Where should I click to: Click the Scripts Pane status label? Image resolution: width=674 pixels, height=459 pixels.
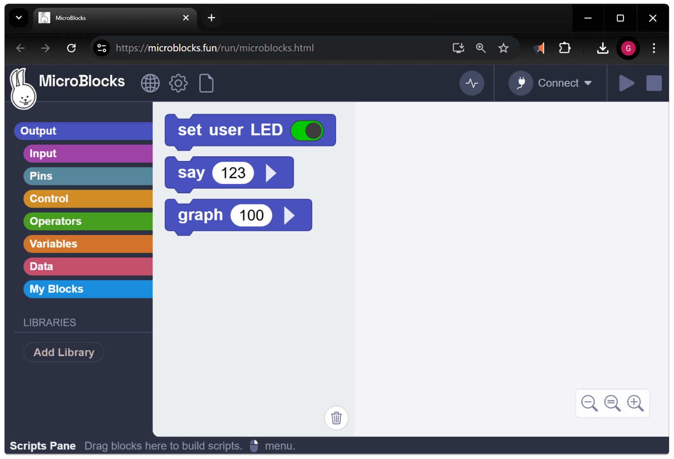(x=43, y=446)
